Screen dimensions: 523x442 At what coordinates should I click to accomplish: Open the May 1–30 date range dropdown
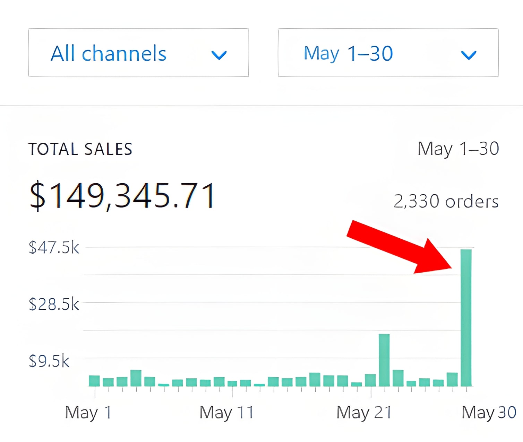point(388,53)
